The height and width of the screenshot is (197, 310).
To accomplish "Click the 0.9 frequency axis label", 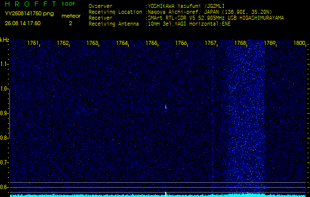I will [x=4, y=113].
